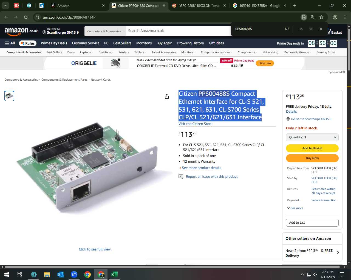Click Shop now on ORIGBELIE ad
This screenshot has height=280, width=351.
pyautogui.click(x=265, y=63)
